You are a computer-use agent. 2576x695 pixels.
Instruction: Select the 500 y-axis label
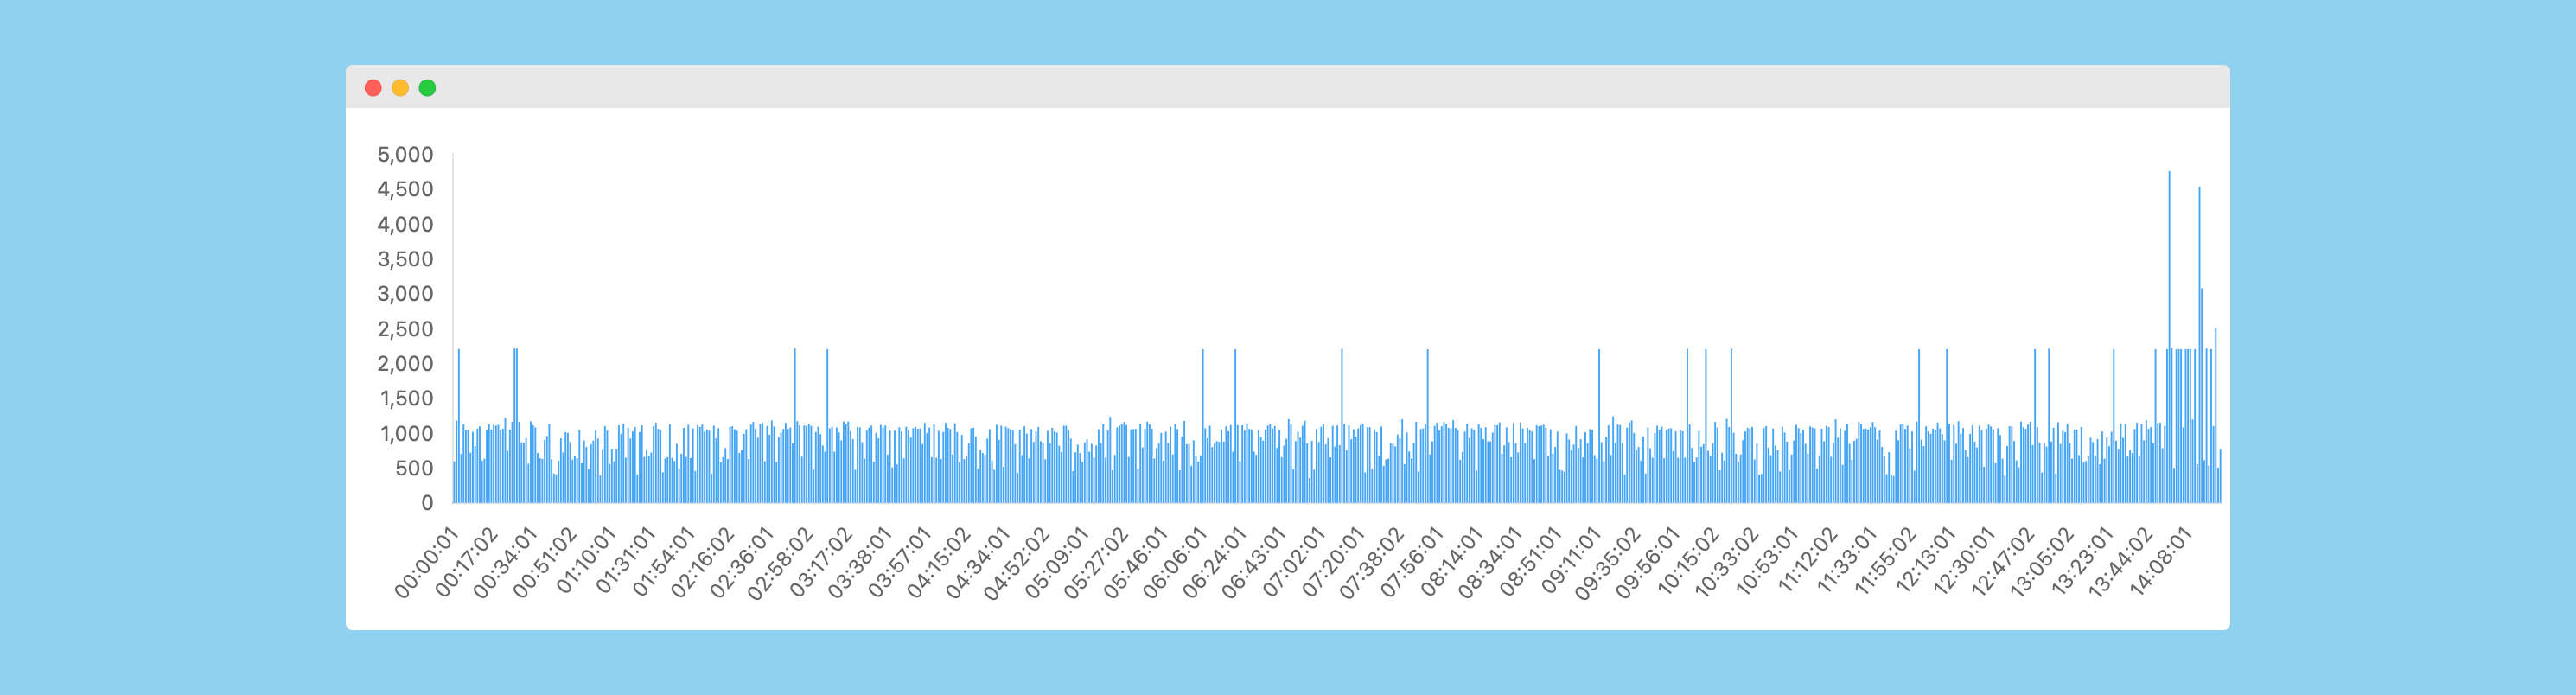point(414,468)
